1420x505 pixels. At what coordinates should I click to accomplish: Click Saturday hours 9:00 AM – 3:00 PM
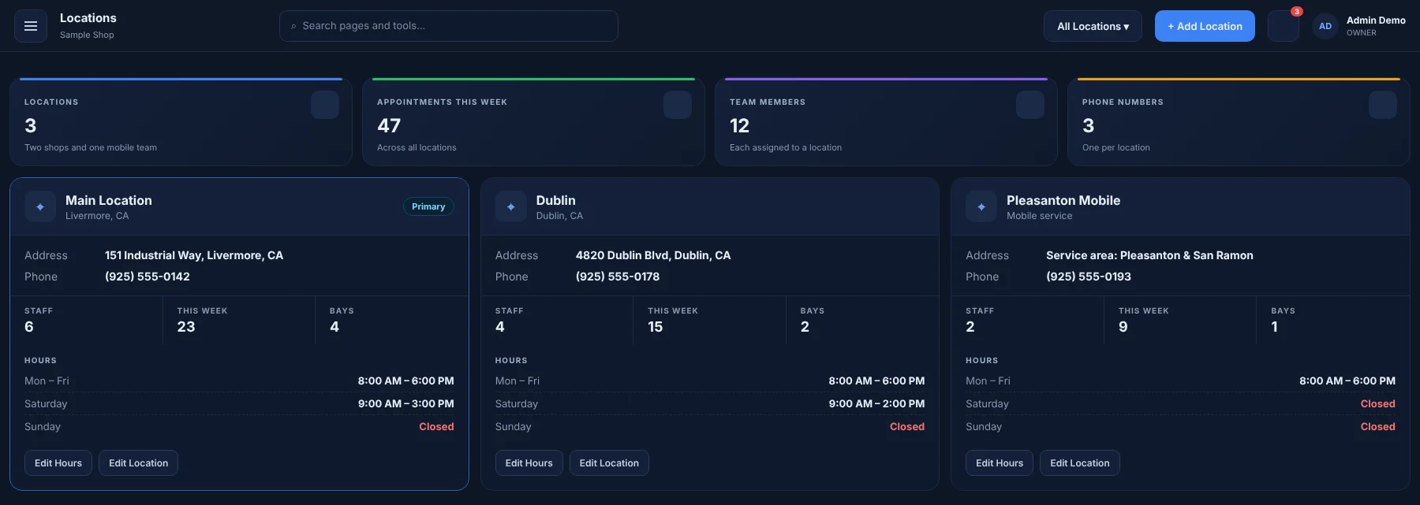(x=406, y=403)
